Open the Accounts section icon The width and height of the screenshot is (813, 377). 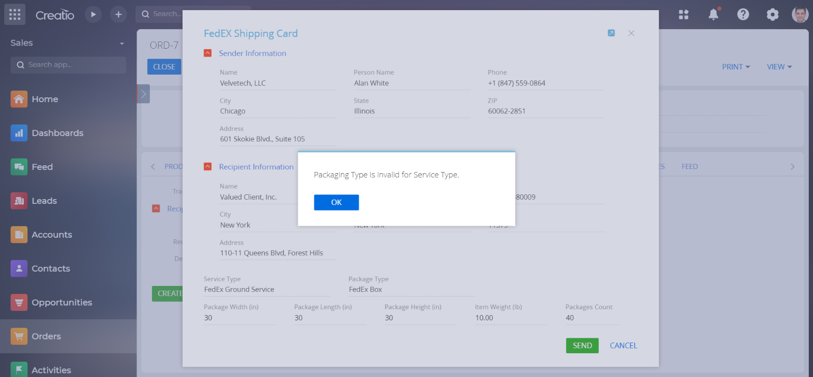[19, 235]
